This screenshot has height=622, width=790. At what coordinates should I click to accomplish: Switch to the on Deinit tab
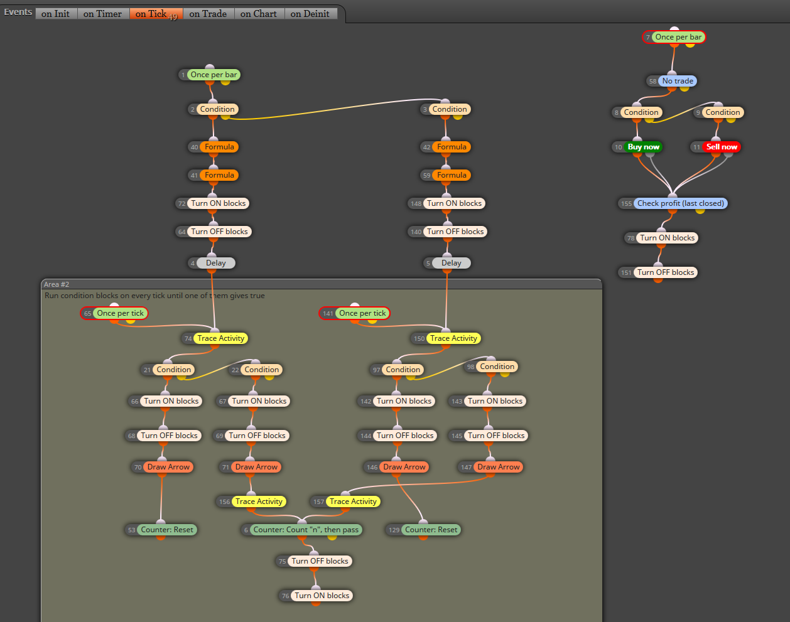click(x=310, y=14)
